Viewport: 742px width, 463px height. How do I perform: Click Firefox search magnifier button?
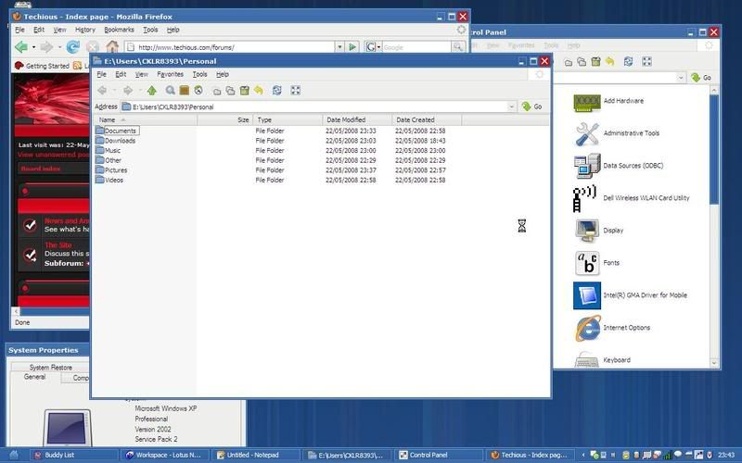point(457,47)
